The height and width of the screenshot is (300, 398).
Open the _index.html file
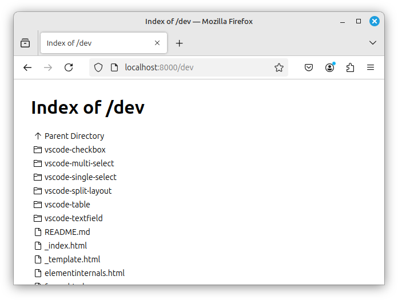66,246
